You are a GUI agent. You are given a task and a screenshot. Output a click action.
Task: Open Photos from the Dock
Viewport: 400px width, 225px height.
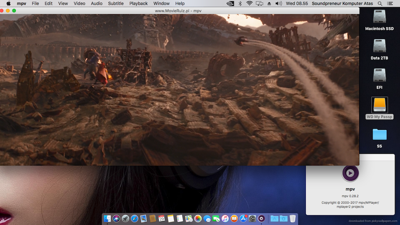(x=197, y=219)
